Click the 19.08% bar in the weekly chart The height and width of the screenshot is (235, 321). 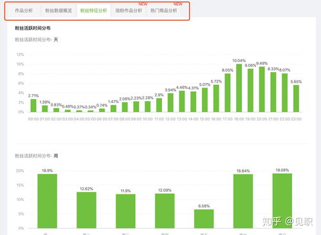pyautogui.click(x=282, y=201)
